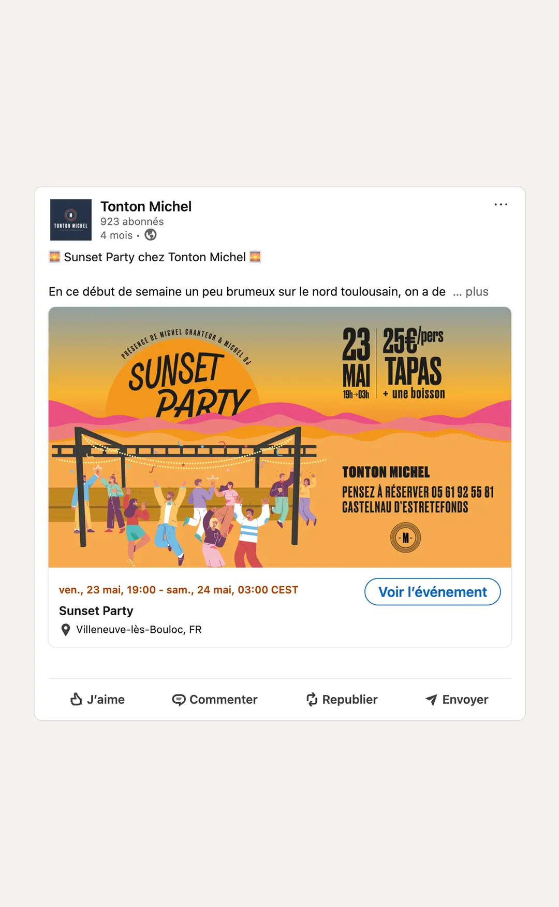Image resolution: width=559 pixels, height=907 pixels.
Task: Expand post text with '… plus'
Action: (x=471, y=292)
